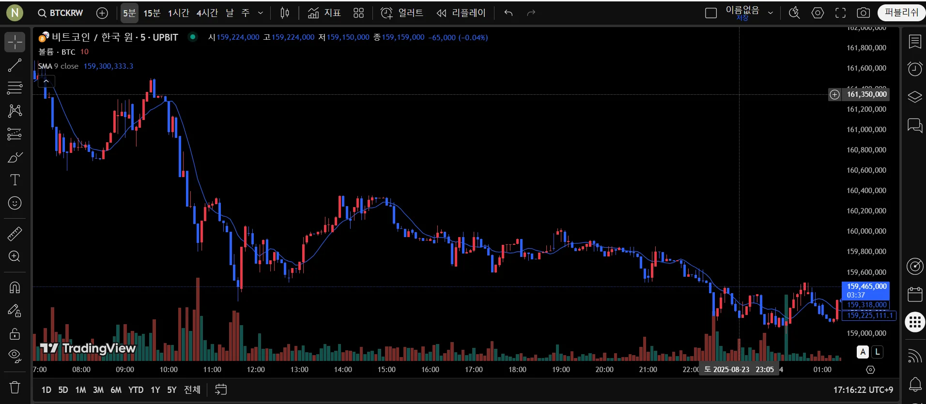Delete drawings with the trash icon

point(15,388)
